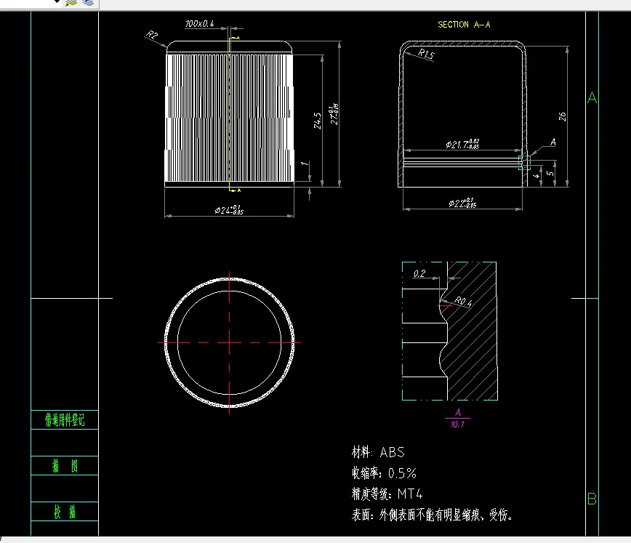Screen dimensions: 631x543
Task: Select the SECTION A-A title text
Action: point(464,25)
